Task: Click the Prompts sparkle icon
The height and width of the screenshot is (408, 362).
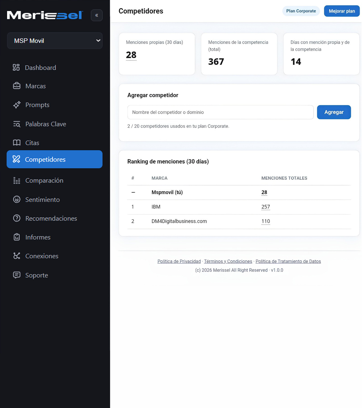Action: [17, 105]
